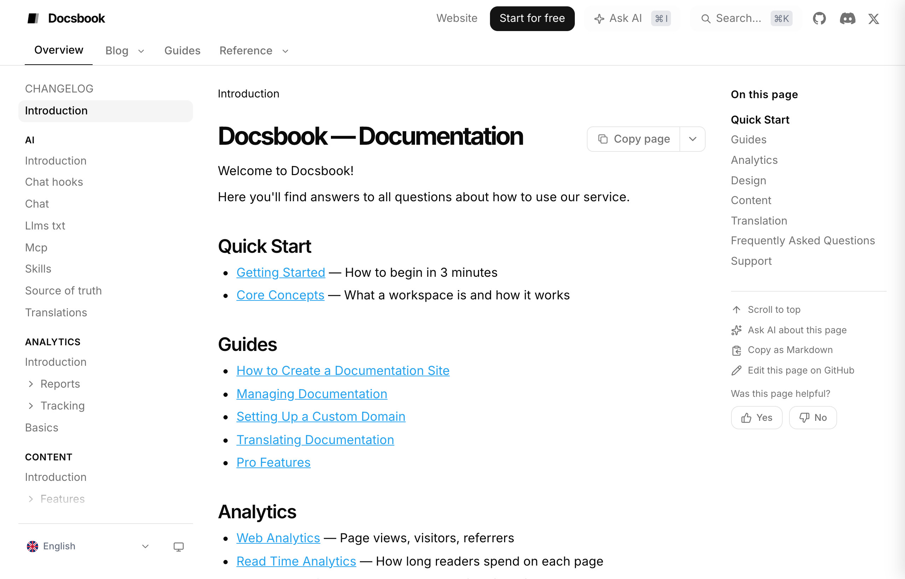
Task: Toggle the theme monitor icon
Action: 179,546
